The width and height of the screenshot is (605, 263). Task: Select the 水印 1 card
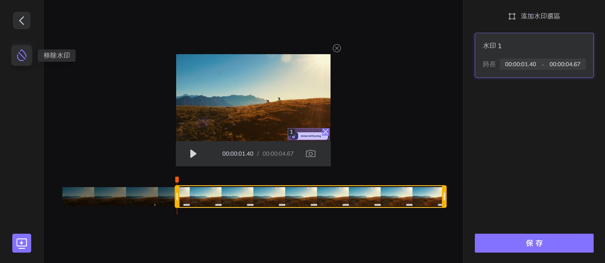coord(534,55)
